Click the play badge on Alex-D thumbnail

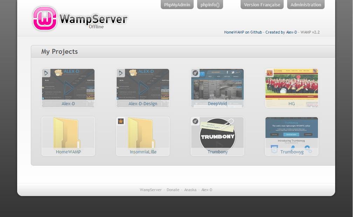46,73
